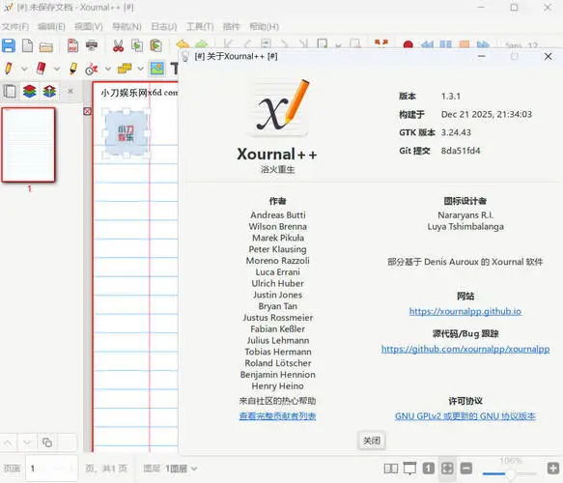Open the github.com/xournalpp/xournalpp link

[465, 349]
